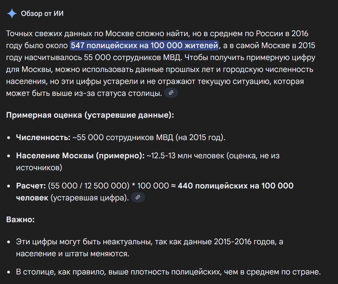
Task: Click the "Обзор от ИИ" header label
Action: tap(42, 14)
